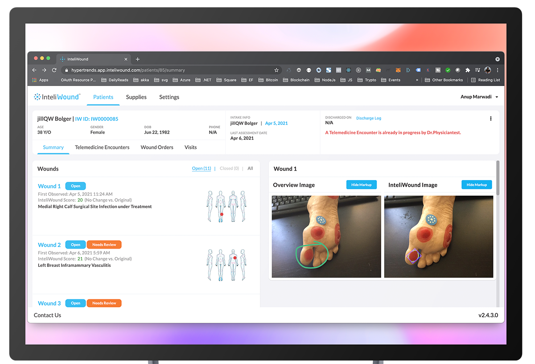Click the browser address bar URL

(x=128, y=70)
